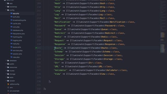Open the .editorconfig file
Screen dimensions: 167x94
(x=14, y=84)
